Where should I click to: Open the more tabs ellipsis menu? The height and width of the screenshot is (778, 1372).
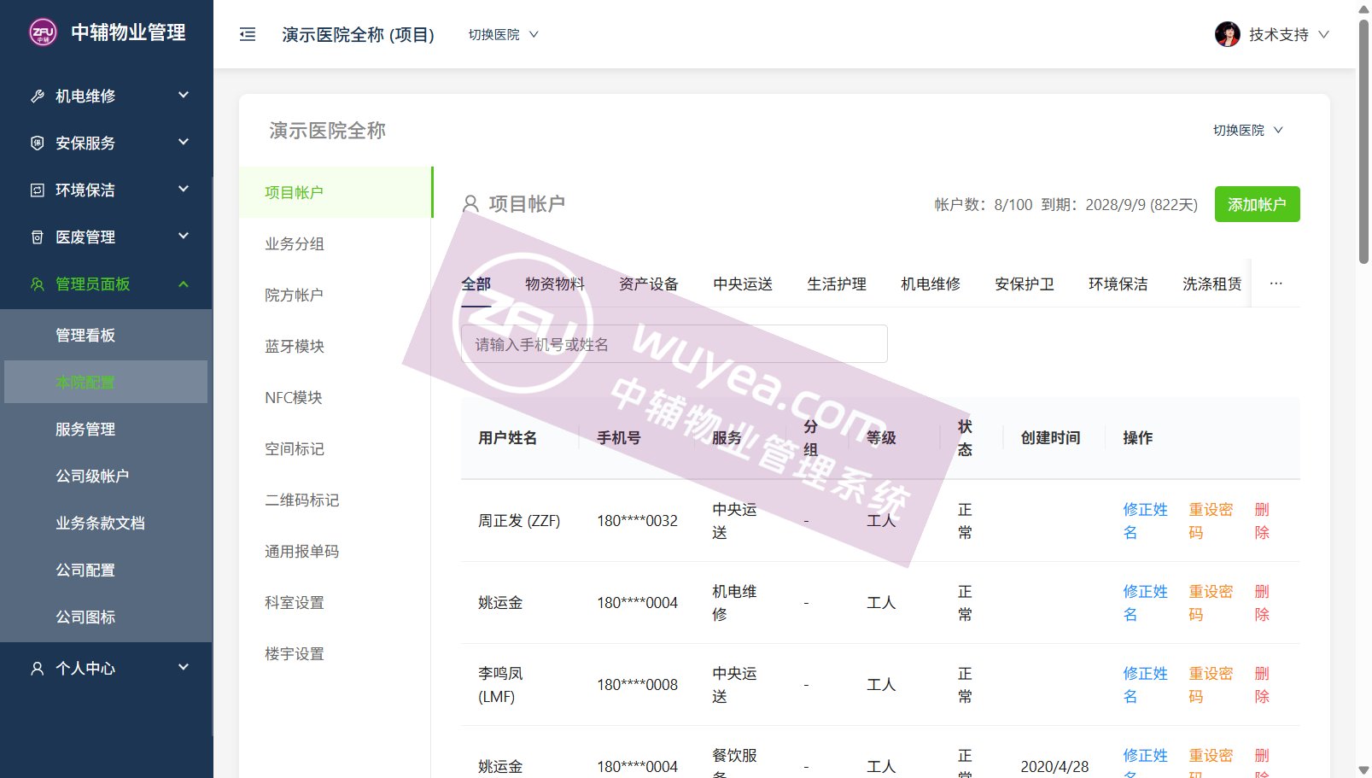pyautogui.click(x=1276, y=284)
